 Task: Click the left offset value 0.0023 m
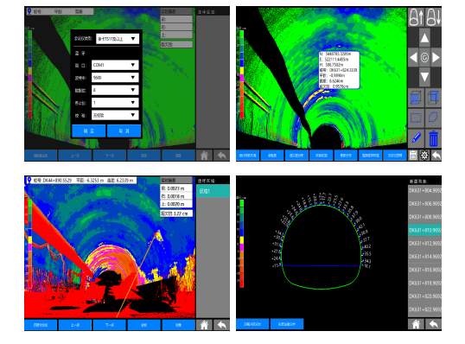coord(176,188)
